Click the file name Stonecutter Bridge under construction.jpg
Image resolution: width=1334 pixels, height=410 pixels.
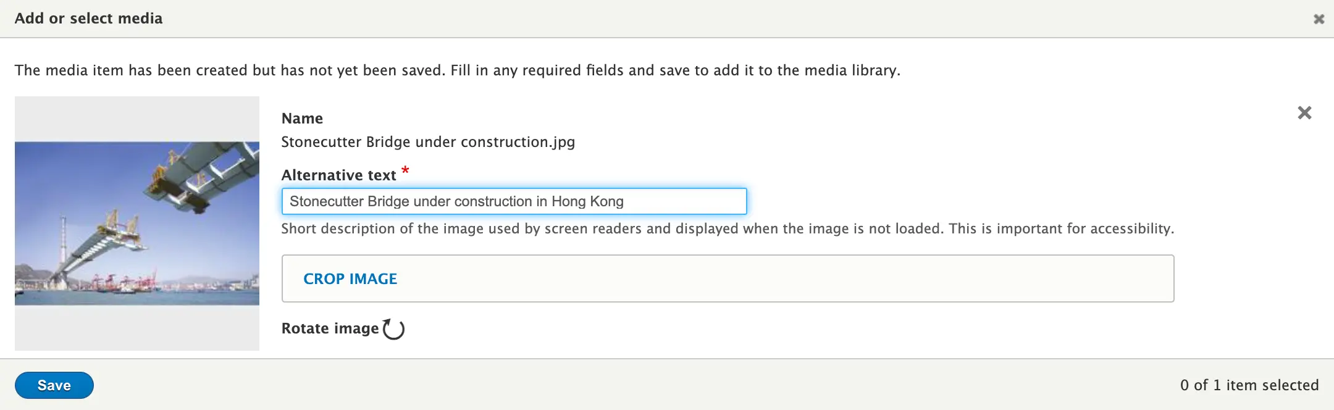[428, 142]
